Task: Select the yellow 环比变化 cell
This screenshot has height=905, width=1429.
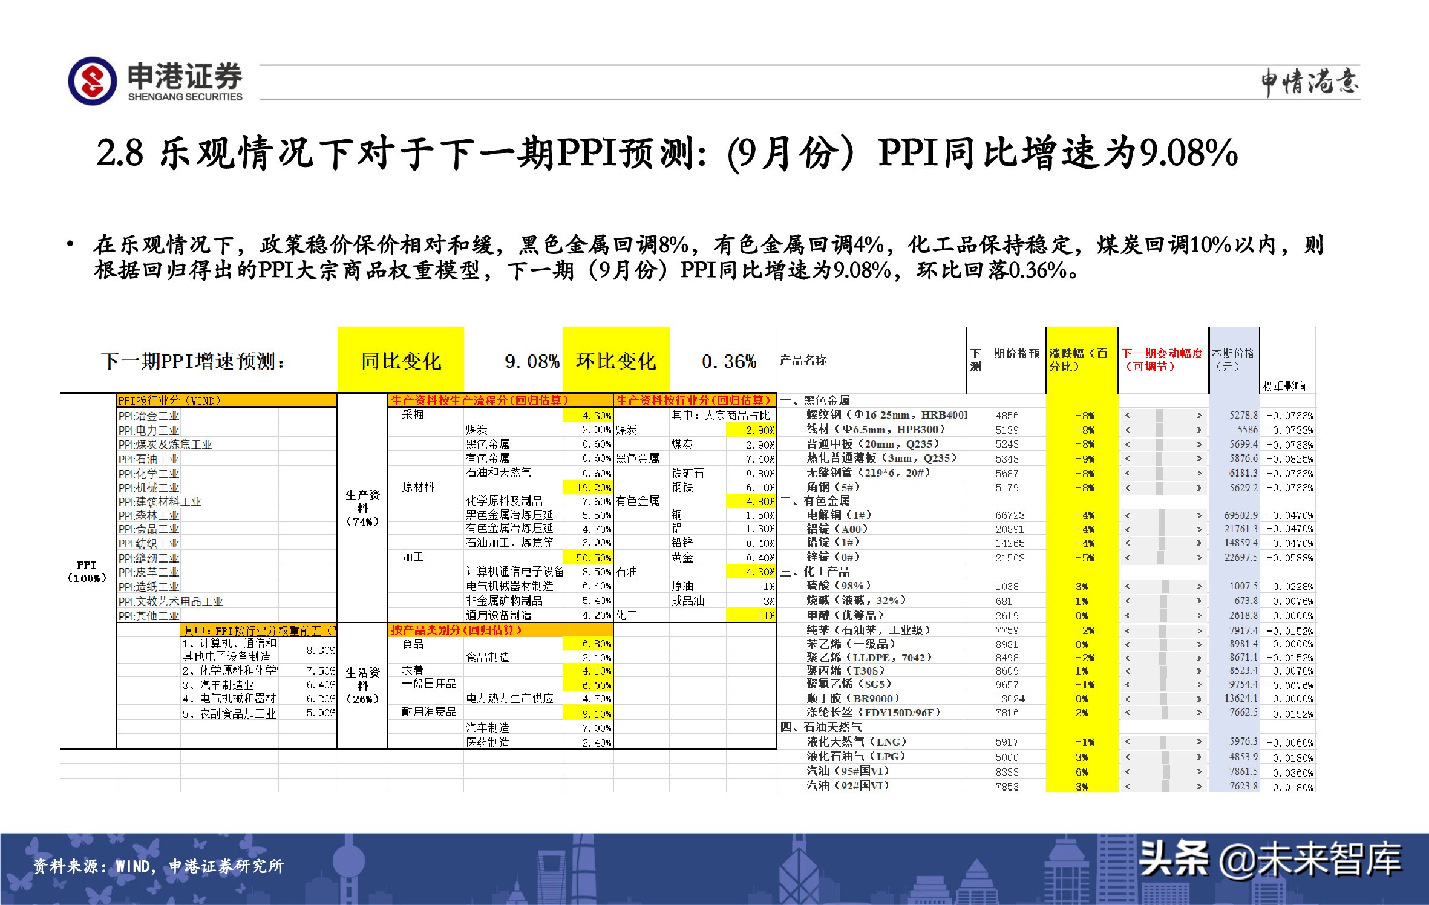Action: [616, 360]
